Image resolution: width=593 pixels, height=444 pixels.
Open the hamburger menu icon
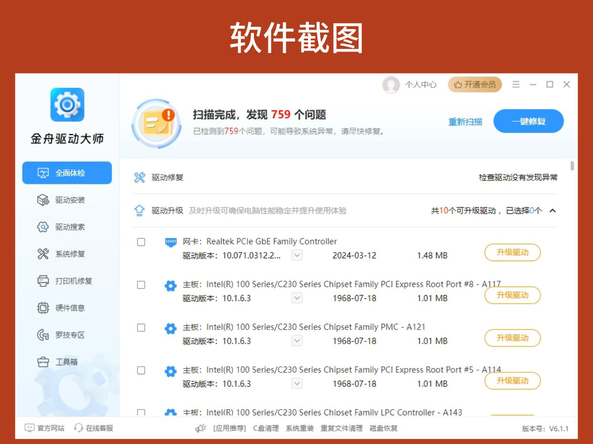[x=516, y=85]
